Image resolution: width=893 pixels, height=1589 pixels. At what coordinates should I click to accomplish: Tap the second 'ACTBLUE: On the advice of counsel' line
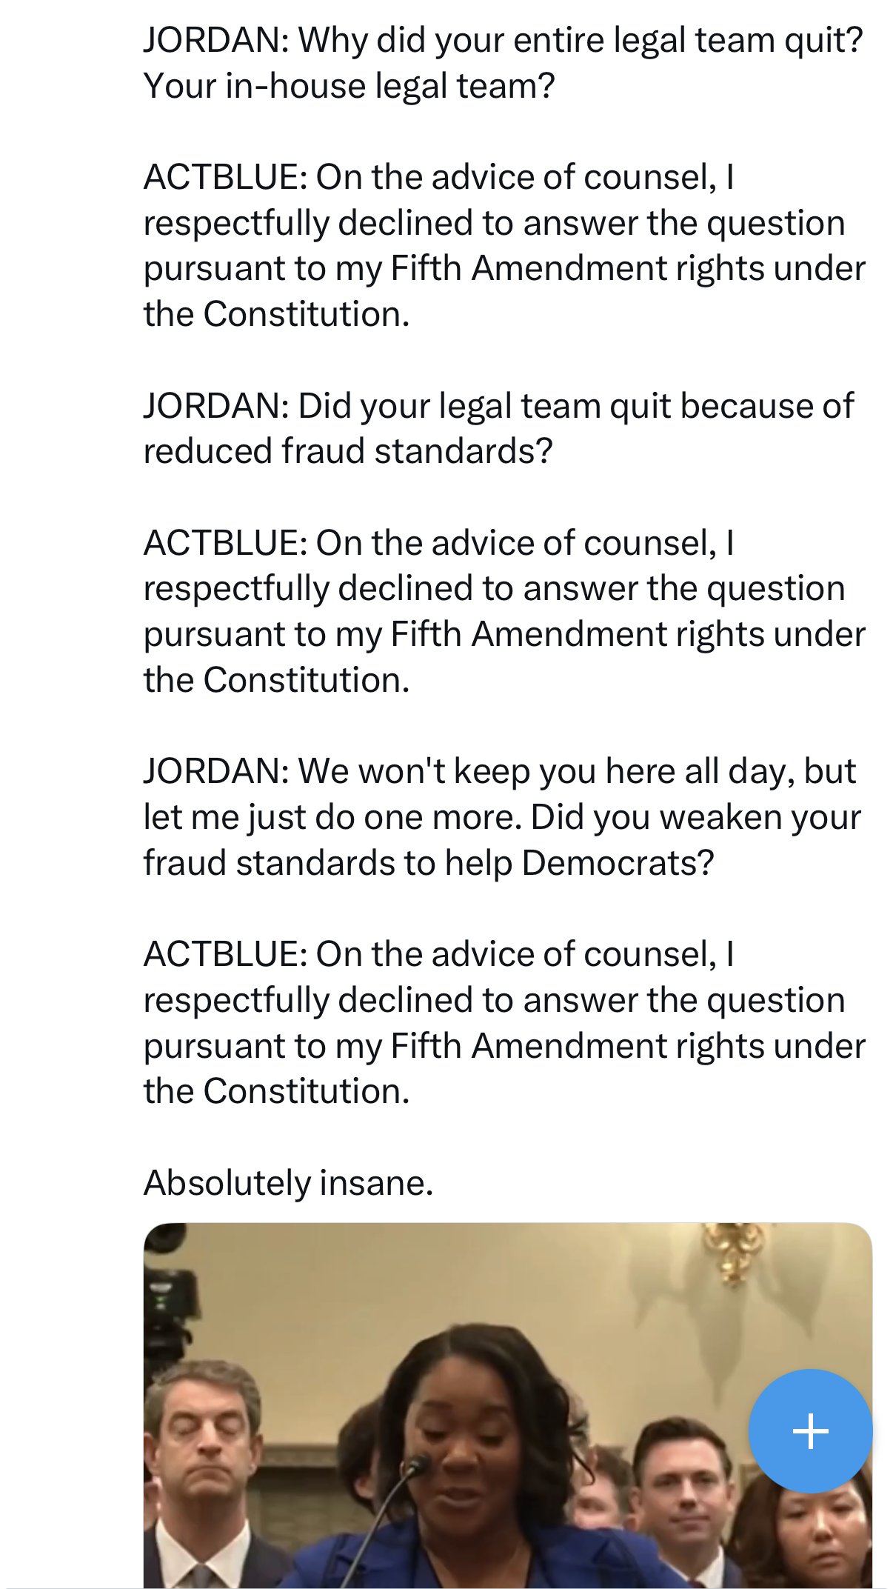coord(438,543)
